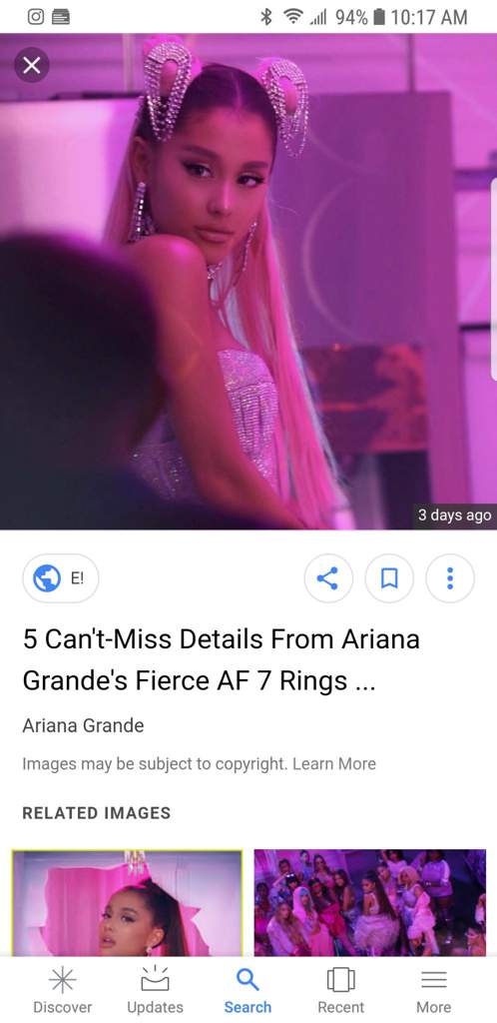
Task: Open the Updates tab
Action: pyautogui.click(x=155, y=990)
